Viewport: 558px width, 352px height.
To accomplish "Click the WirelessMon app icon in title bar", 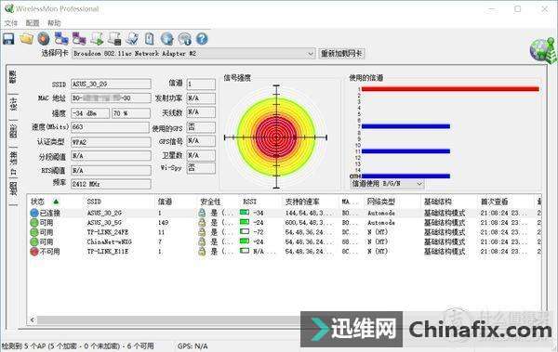I will coord(9,8).
